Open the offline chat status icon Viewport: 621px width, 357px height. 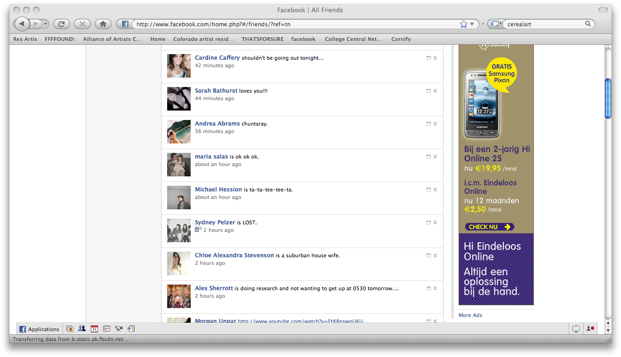click(x=590, y=329)
